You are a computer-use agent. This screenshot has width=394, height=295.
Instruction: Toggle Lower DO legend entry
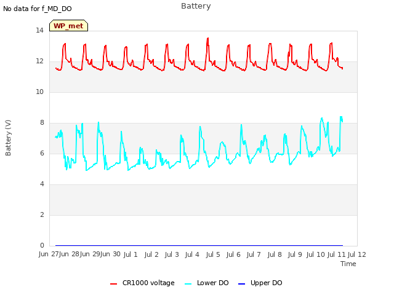click(x=207, y=283)
